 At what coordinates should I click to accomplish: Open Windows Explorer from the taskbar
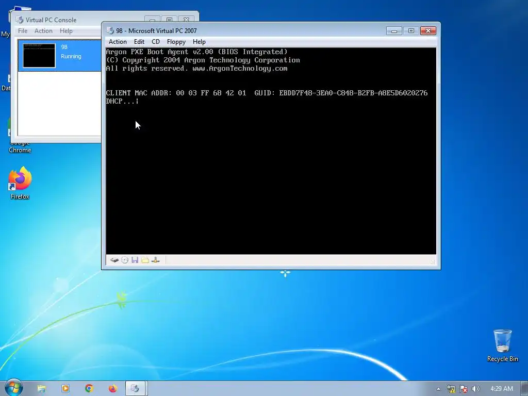pyautogui.click(x=41, y=389)
